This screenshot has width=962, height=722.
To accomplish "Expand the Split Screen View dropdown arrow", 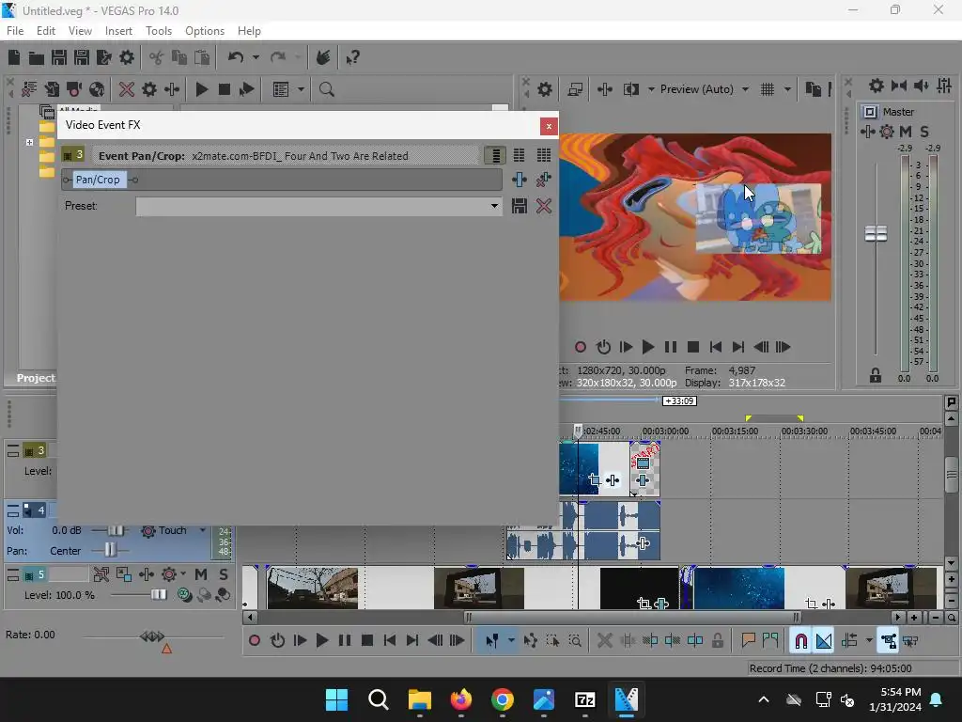I will [x=652, y=89].
